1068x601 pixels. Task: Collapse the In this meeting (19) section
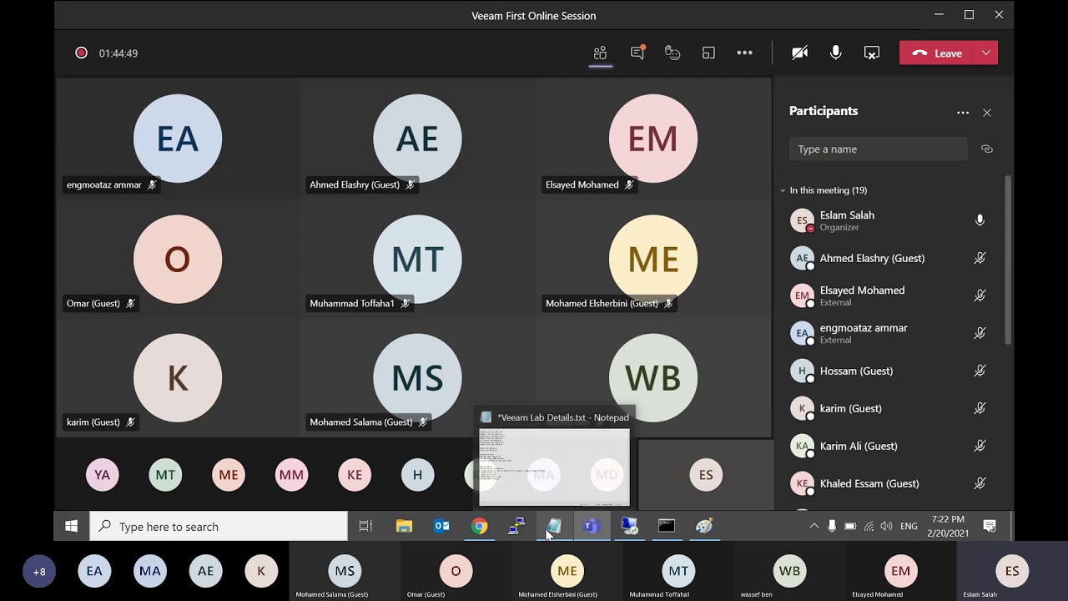pyautogui.click(x=783, y=190)
